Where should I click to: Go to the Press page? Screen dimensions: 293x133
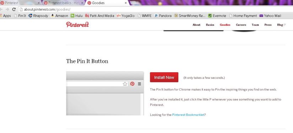click(268, 25)
